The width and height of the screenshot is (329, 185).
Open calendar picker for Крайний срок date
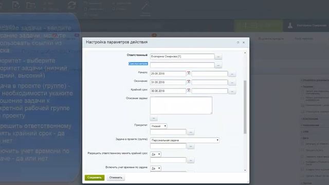click(189, 90)
